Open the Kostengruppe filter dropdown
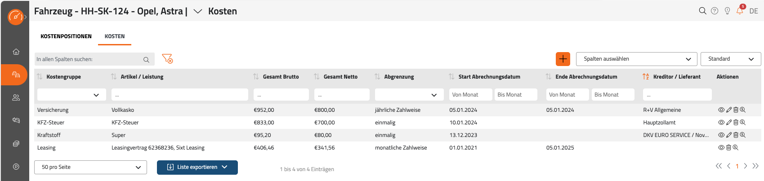Image resolution: width=764 pixels, height=181 pixels. [x=71, y=95]
